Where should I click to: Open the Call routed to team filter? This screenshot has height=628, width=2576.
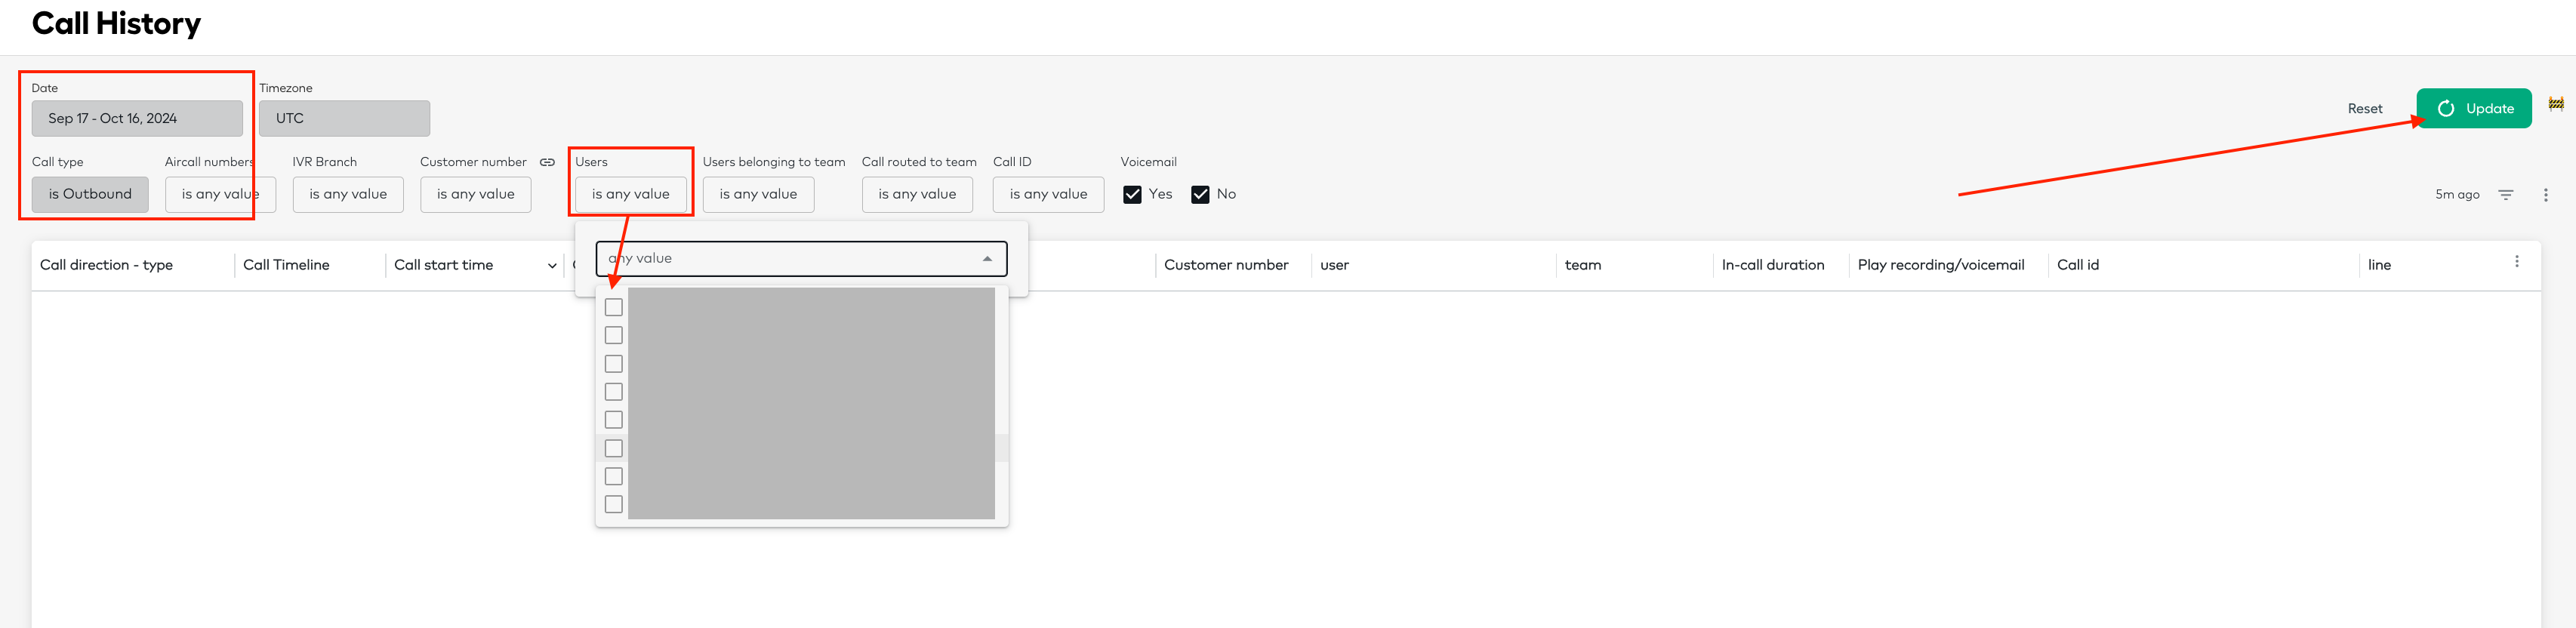point(917,194)
